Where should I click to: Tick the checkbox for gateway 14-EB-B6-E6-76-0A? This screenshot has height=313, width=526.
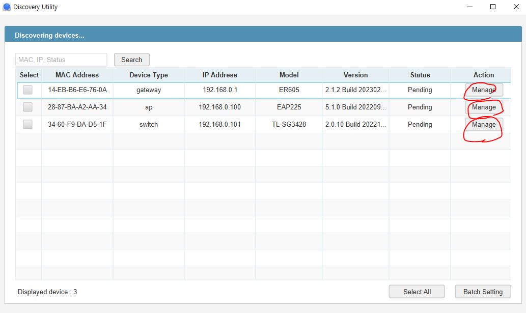tap(27, 90)
